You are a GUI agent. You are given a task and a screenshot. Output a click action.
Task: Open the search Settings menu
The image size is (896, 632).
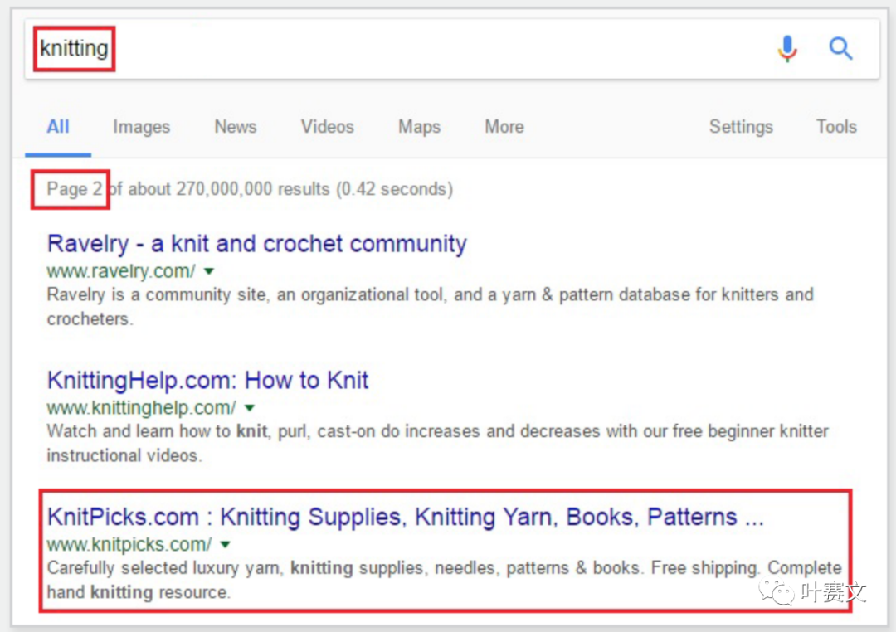741,127
